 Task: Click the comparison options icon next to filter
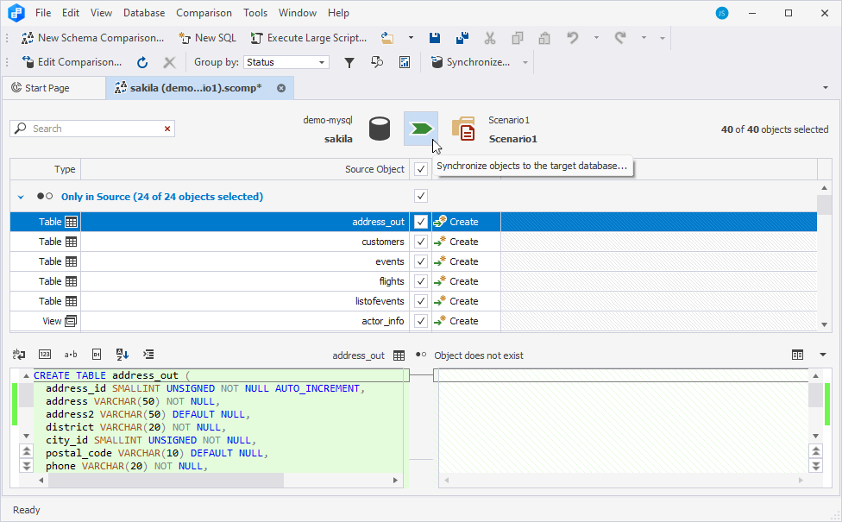click(377, 62)
